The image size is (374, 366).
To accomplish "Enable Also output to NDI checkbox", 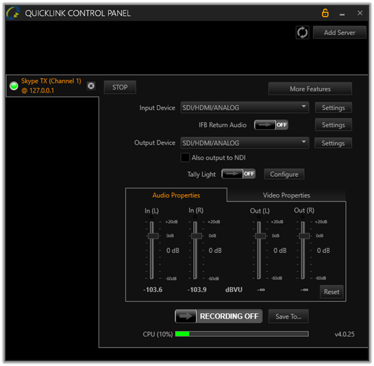I will [185, 158].
